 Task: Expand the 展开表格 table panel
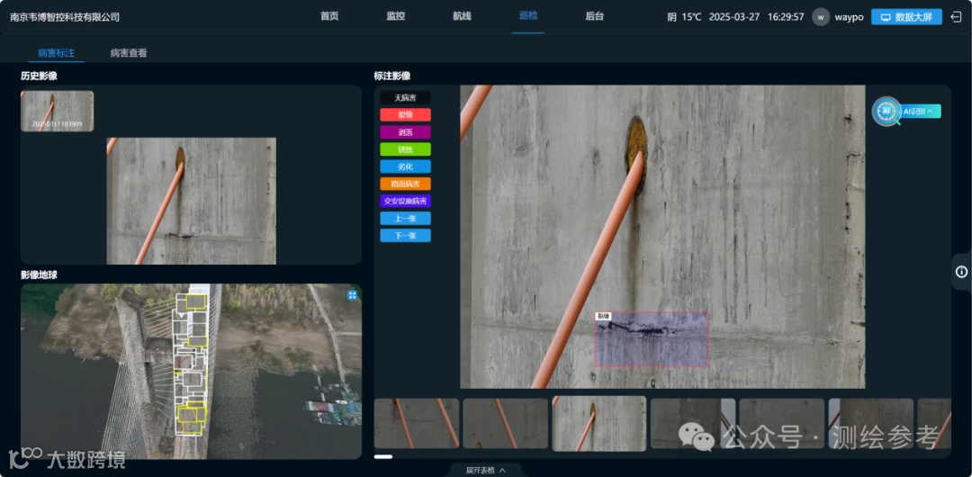(486, 470)
